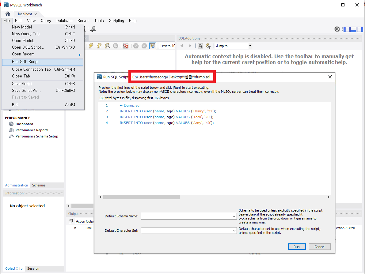Click the reconnect to DBMS toolbar icon

pyautogui.click(x=93, y=29)
